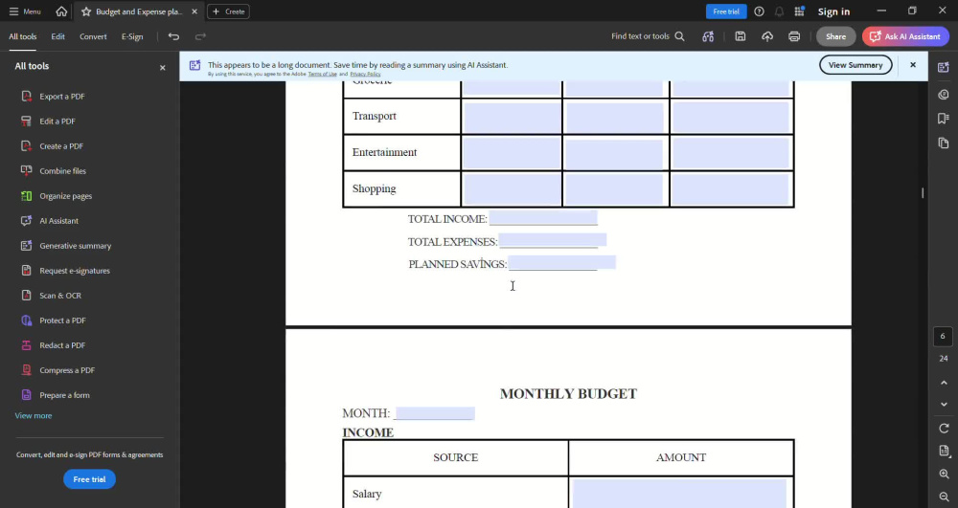Open the apps grid icon
The image size is (958, 508).
click(x=799, y=11)
